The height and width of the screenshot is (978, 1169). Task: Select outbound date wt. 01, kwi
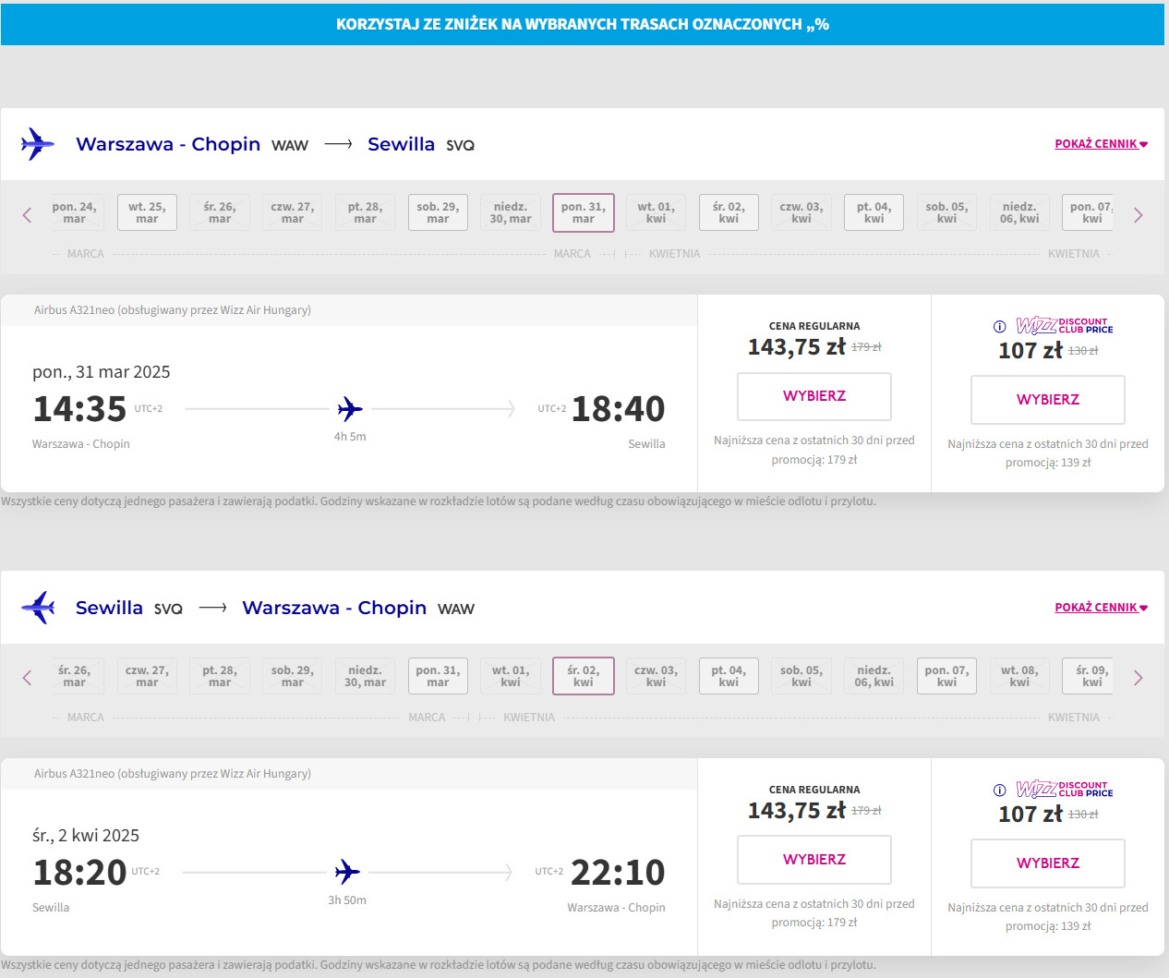pyautogui.click(x=656, y=213)
